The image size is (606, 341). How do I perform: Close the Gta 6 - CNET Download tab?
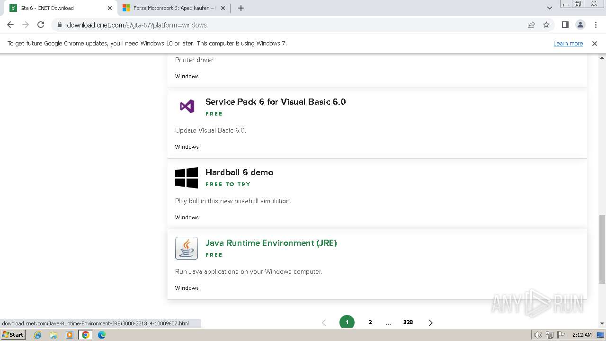point(110,8)
